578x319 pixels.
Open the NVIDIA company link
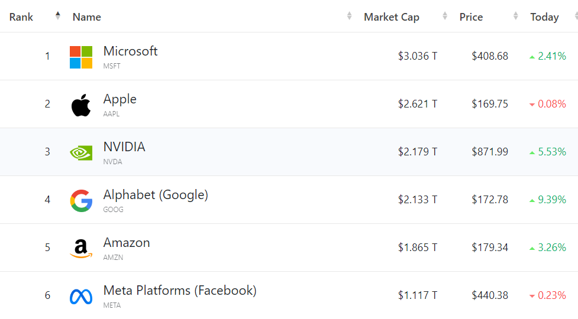124,147
